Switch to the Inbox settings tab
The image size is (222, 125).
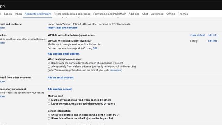coord(18,14)
